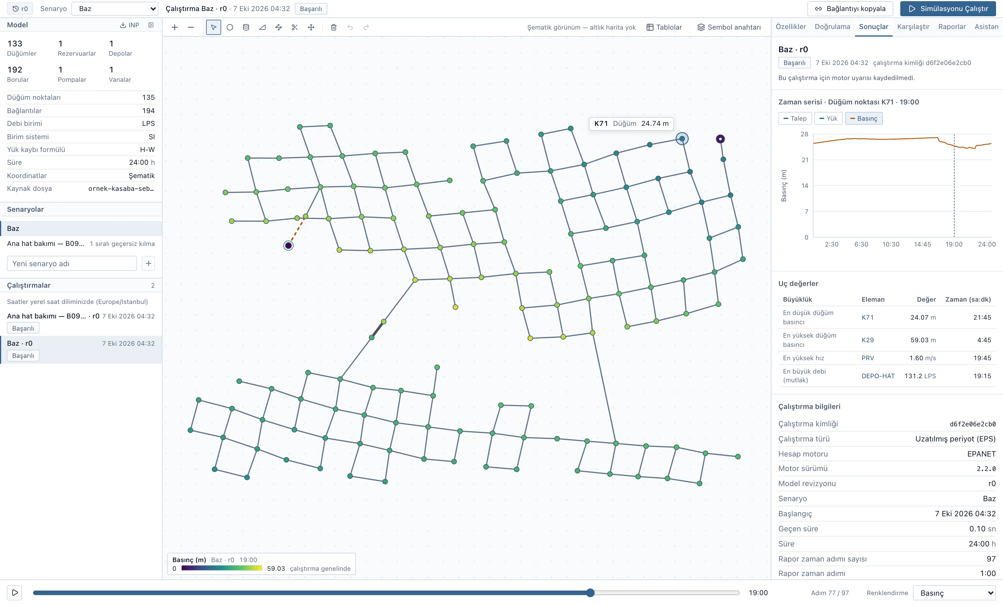Select the move nodes tool

coord(311,27)
